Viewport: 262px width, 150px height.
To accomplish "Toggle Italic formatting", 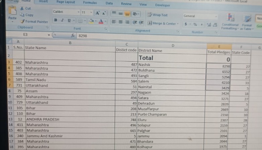I will click(x=63, y=20).
